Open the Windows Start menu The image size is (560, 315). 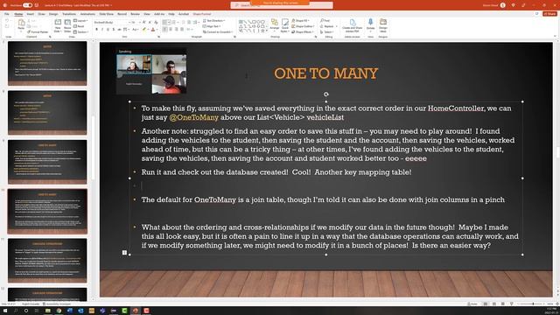(5, 311)
